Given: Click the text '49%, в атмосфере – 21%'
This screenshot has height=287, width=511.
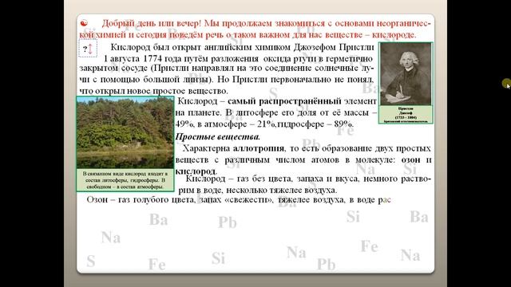Looking at the screenshot, I should coord(226,124).
